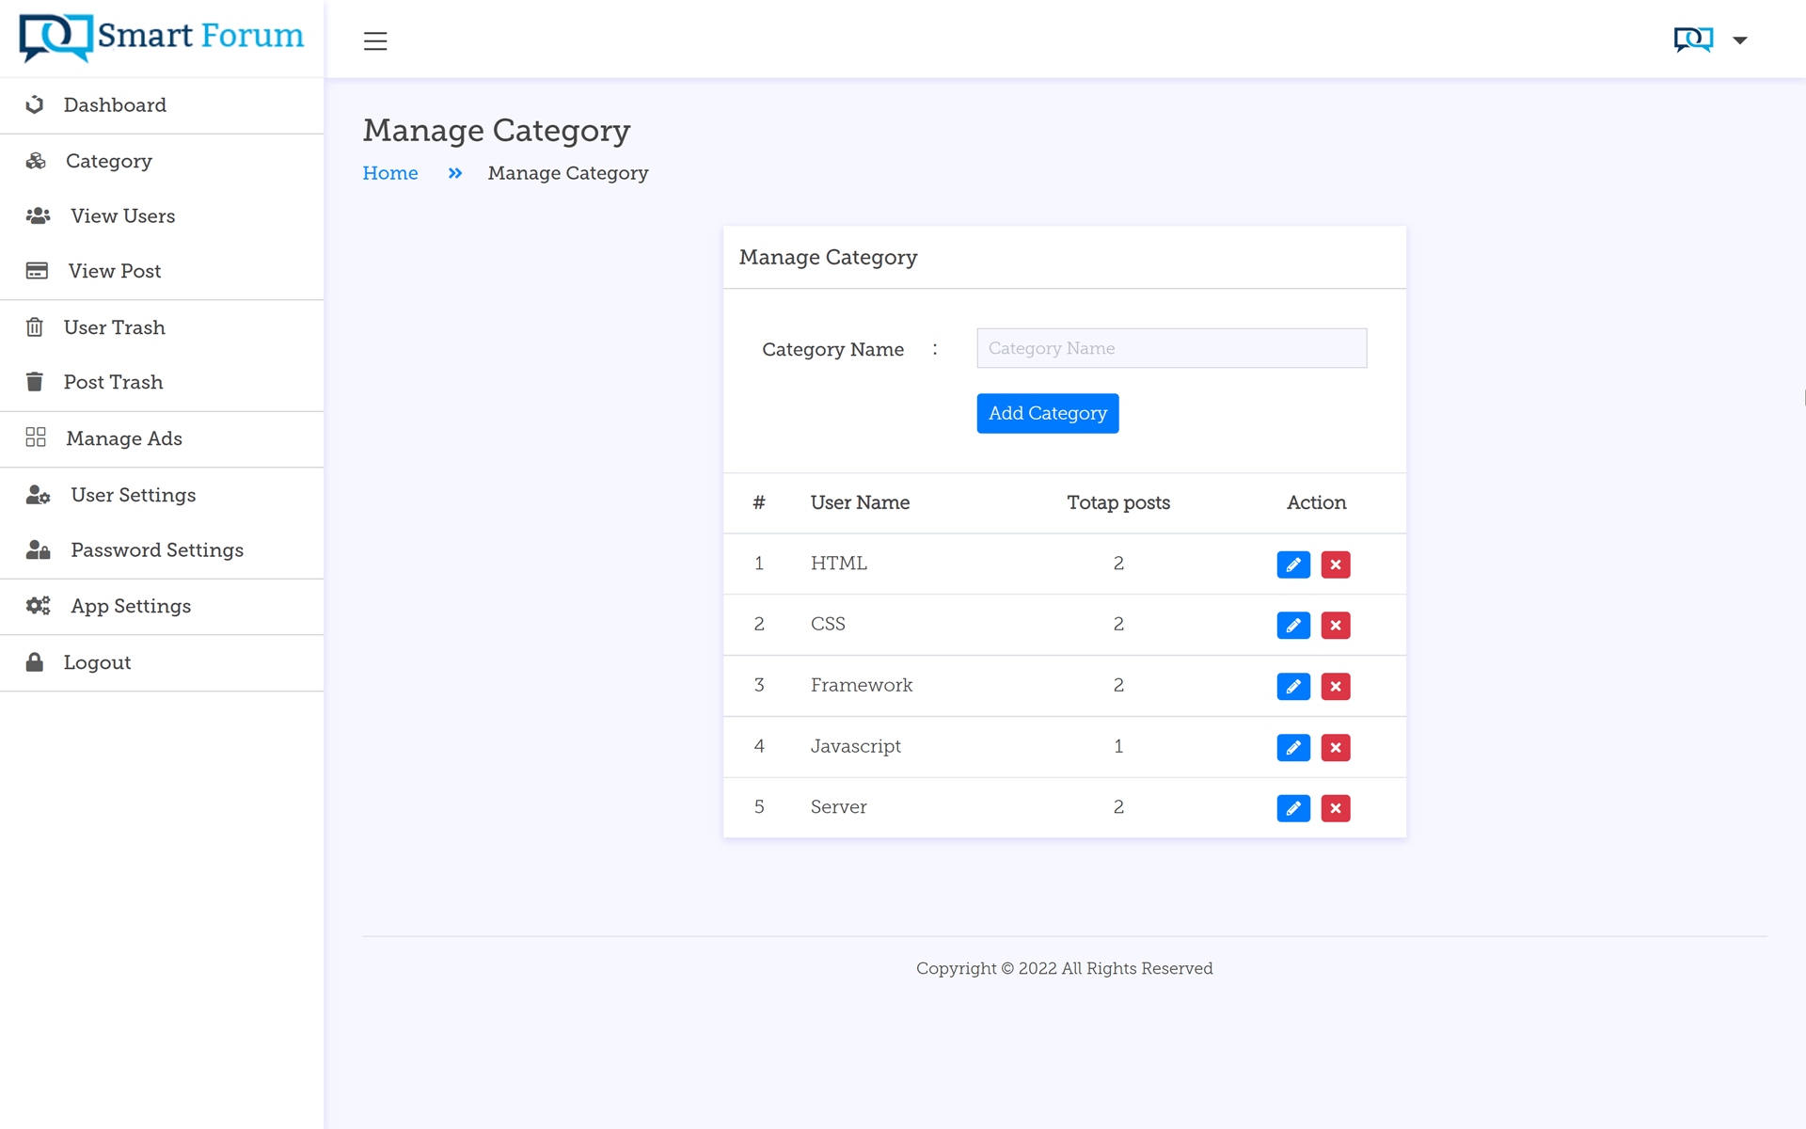Viewport: 1806px width, 1129px height.
Task: Focus the Category Name input field
Action: 1171,348
